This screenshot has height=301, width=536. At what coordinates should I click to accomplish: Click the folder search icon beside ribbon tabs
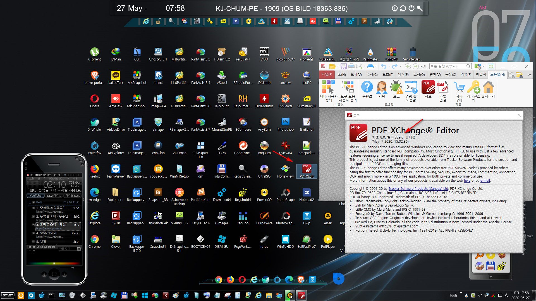click(519, 75)
